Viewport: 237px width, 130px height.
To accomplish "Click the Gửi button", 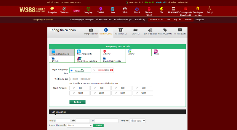I will (168, 20).
